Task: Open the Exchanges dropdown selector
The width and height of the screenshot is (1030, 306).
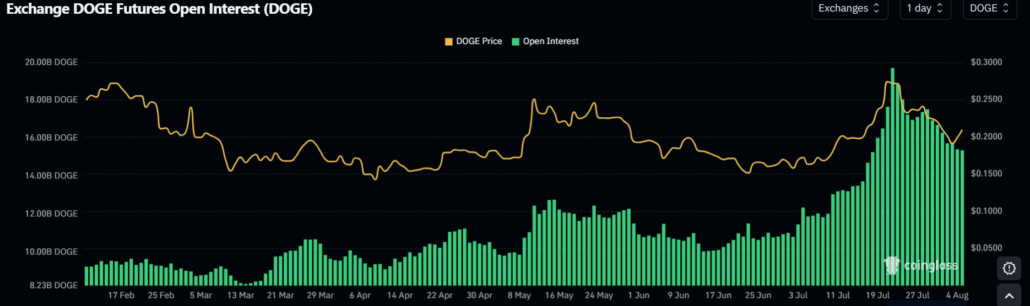Action: (x=849, y=9)
